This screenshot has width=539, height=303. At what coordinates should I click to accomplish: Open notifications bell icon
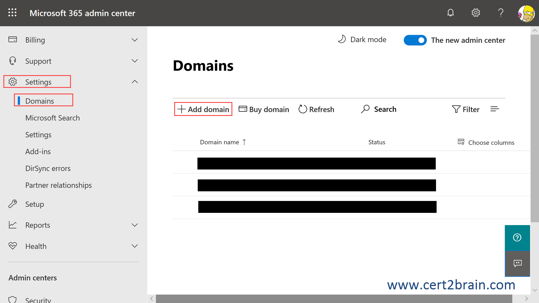(x=450, y=13)
